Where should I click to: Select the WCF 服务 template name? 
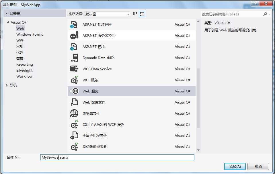tap(90, 80)
